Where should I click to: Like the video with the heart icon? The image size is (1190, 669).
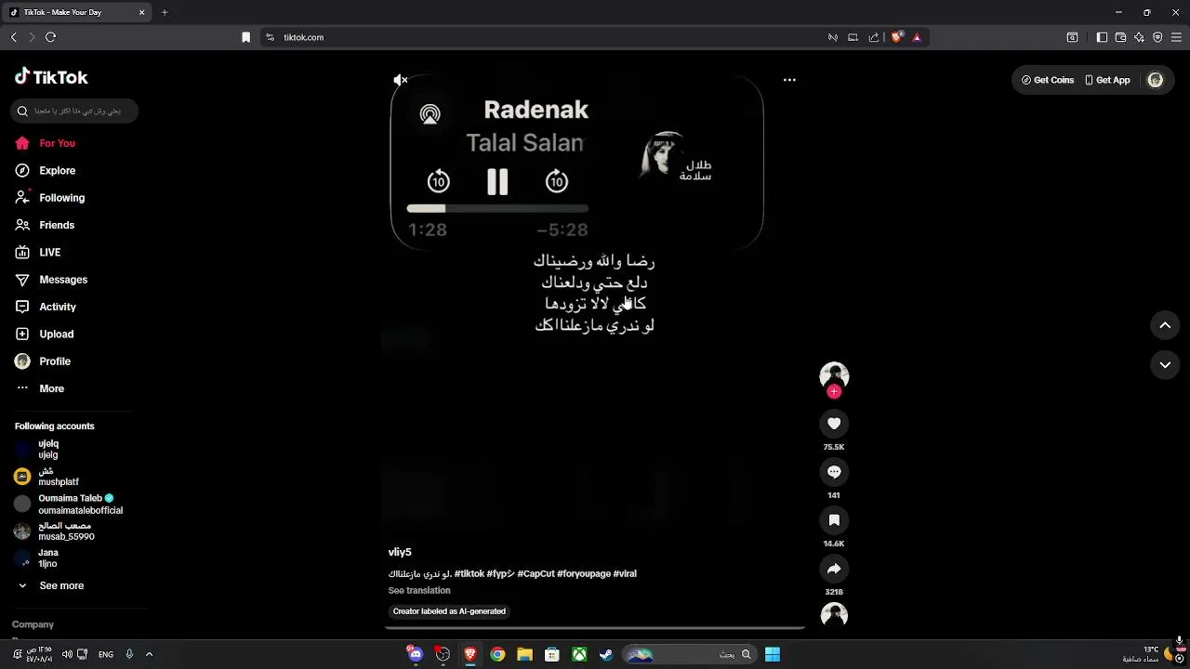point(834,424)
